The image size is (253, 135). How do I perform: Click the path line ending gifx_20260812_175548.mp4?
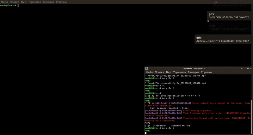176,76
